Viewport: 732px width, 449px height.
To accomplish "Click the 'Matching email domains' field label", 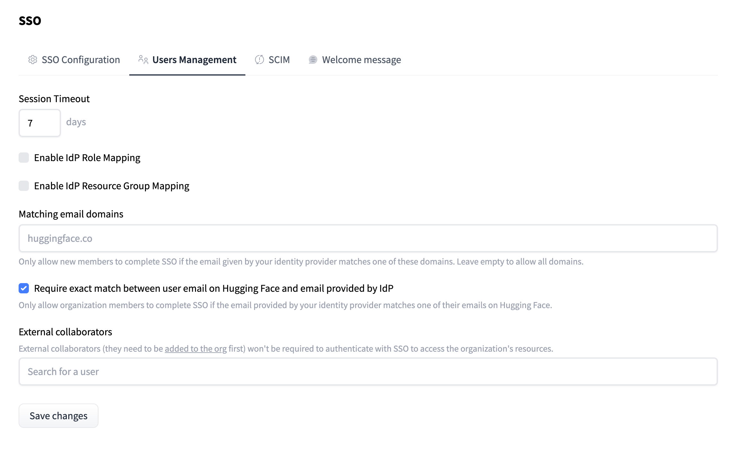I will point(71,214).
